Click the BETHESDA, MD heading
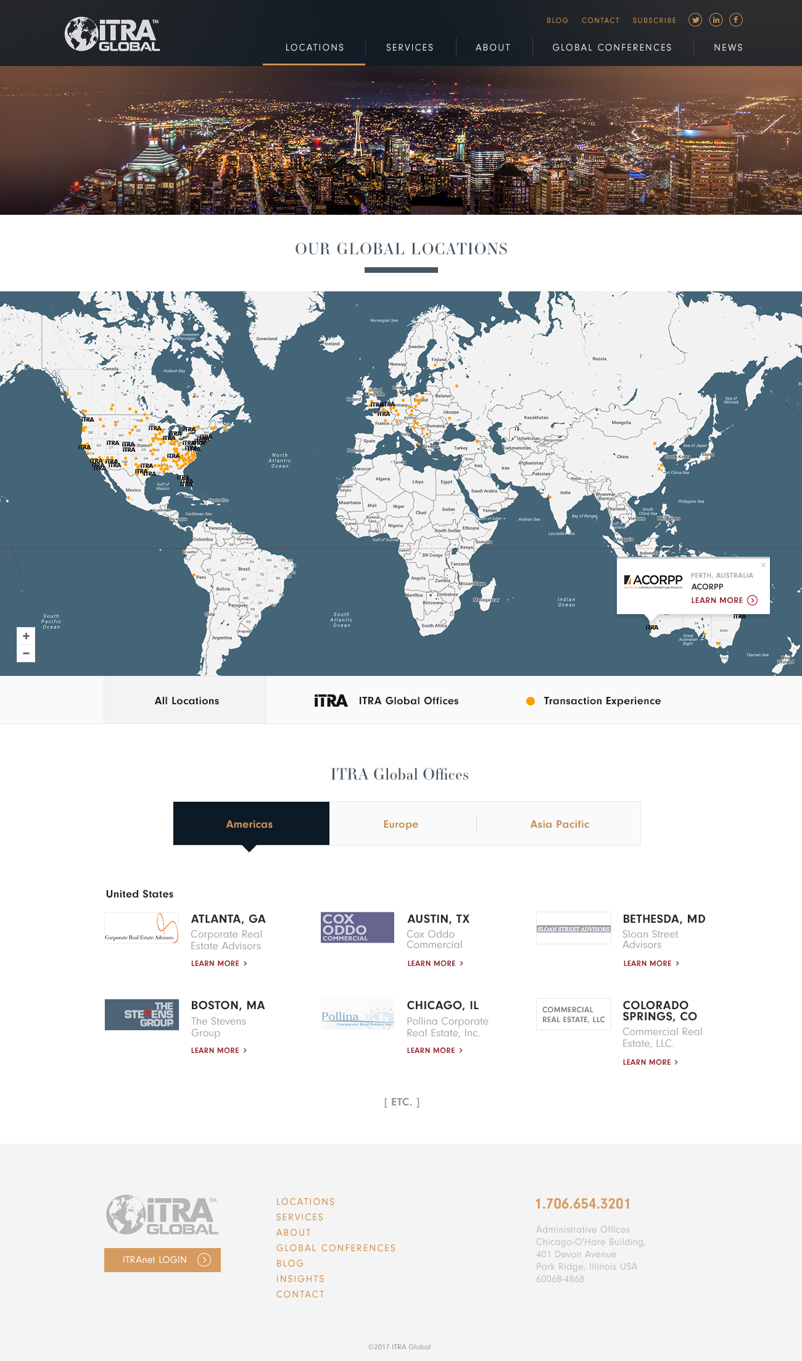 (x=664, y=919)
